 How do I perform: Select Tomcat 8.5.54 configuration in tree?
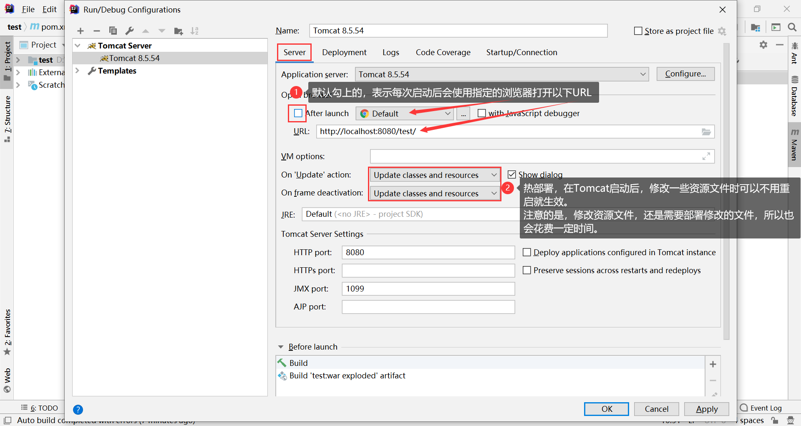170,58
